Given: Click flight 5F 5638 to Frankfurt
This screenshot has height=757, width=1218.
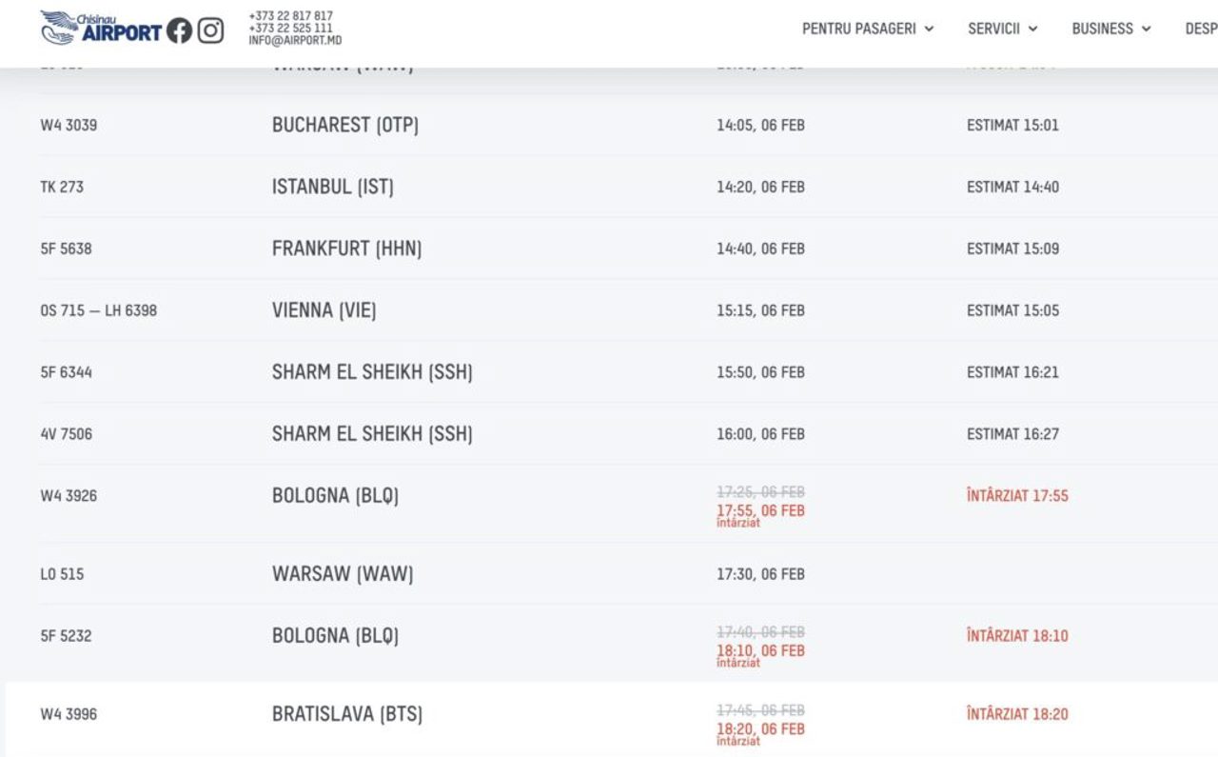Looking at the screenshot, I should 346,249.
